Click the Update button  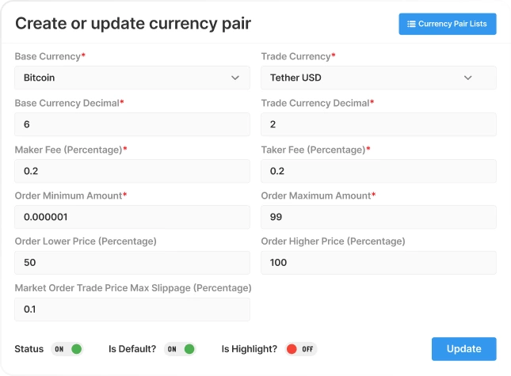point(464,349)
